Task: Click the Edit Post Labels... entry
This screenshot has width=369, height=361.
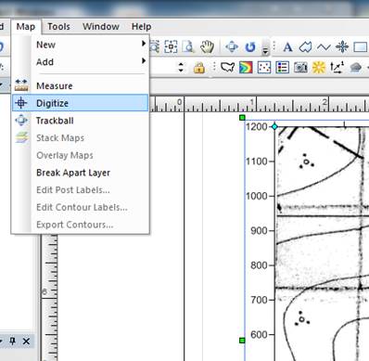Action: [x=81, y=189]
